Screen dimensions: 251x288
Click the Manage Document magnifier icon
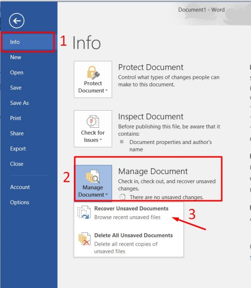[x=93, y=177]
